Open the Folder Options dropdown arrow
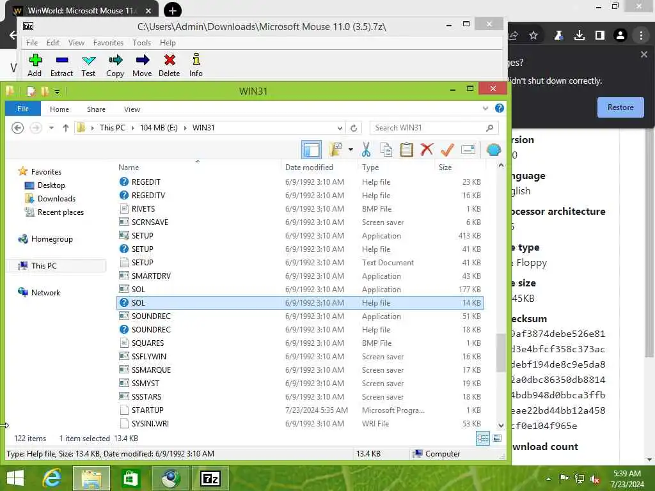 [351, 150]
